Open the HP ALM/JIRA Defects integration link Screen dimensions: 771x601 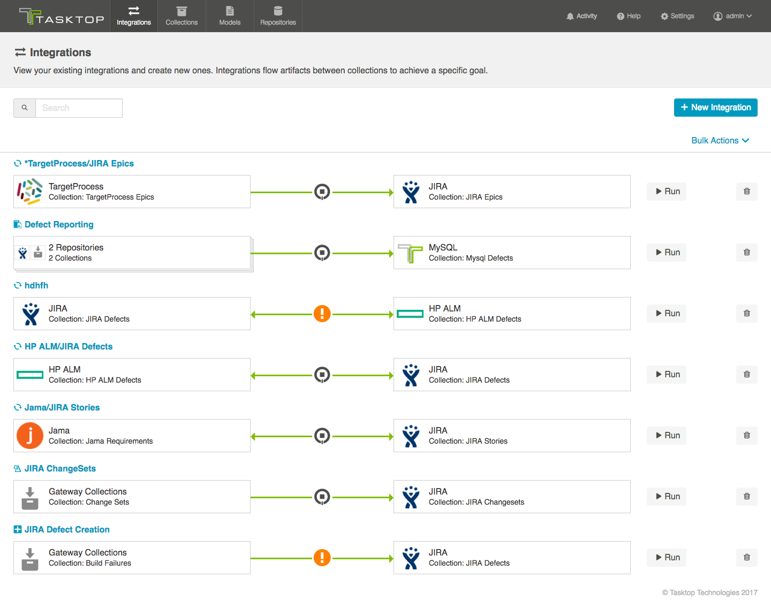point(69,347)
